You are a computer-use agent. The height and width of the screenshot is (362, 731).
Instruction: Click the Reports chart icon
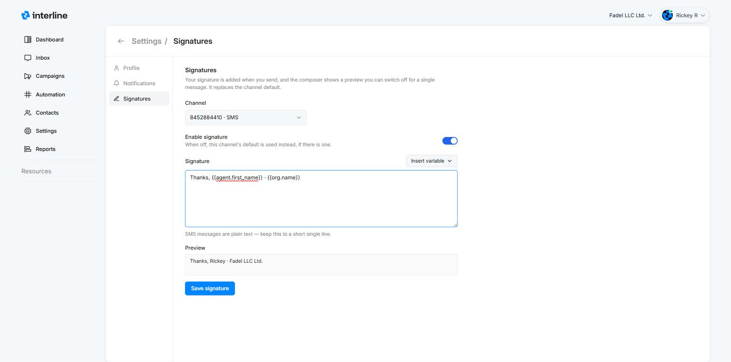28,149
